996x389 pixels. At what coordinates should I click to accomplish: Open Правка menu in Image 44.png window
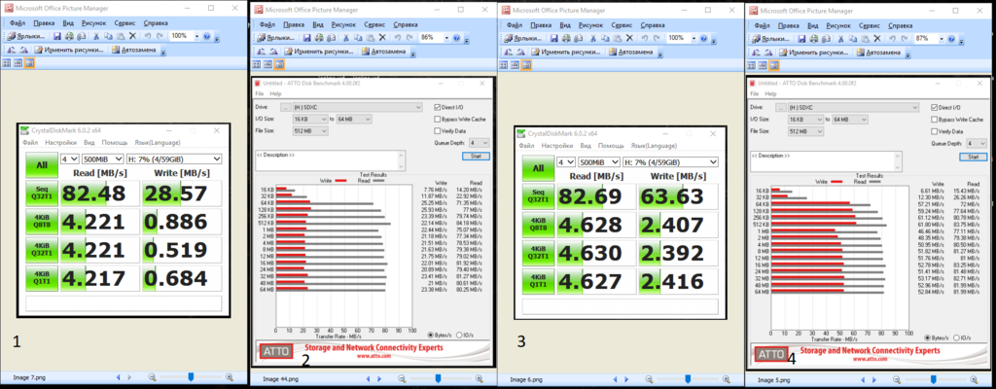pos(294,24)
